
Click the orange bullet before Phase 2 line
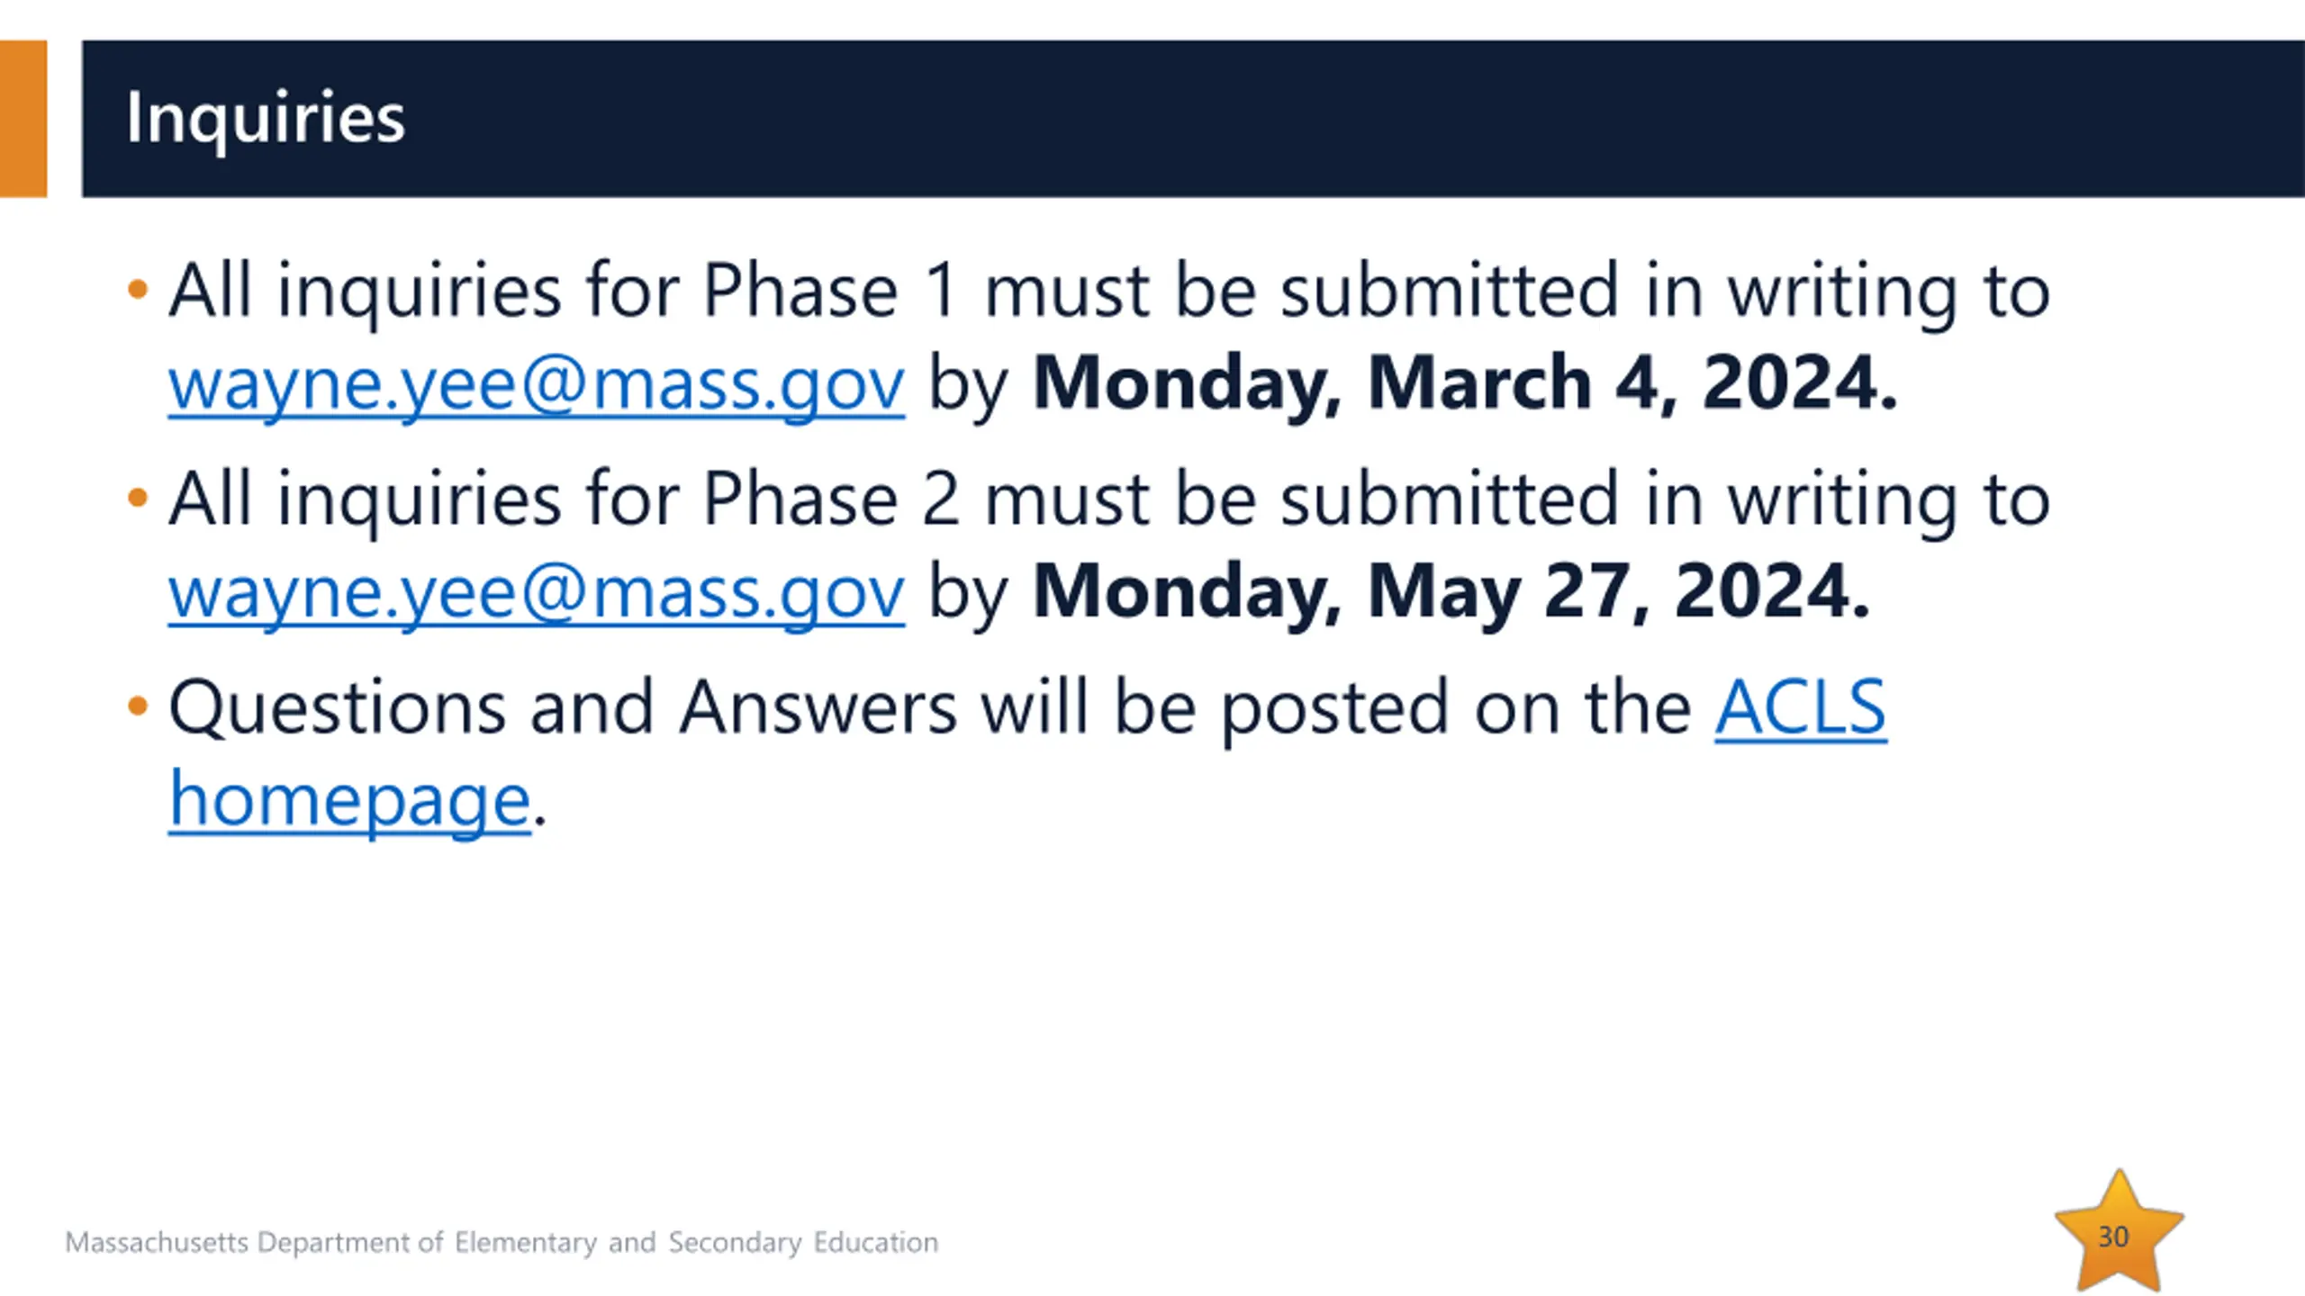137,498
